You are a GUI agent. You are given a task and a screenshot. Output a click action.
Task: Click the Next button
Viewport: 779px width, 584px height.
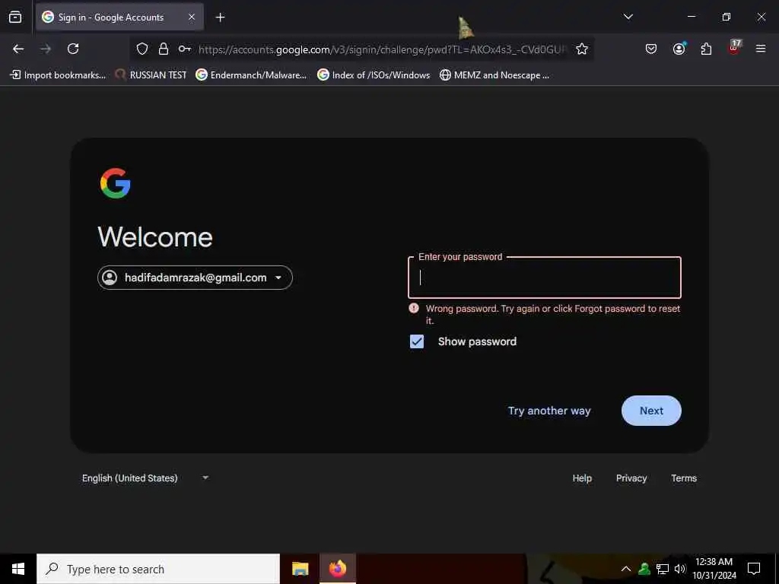(651, 411)
